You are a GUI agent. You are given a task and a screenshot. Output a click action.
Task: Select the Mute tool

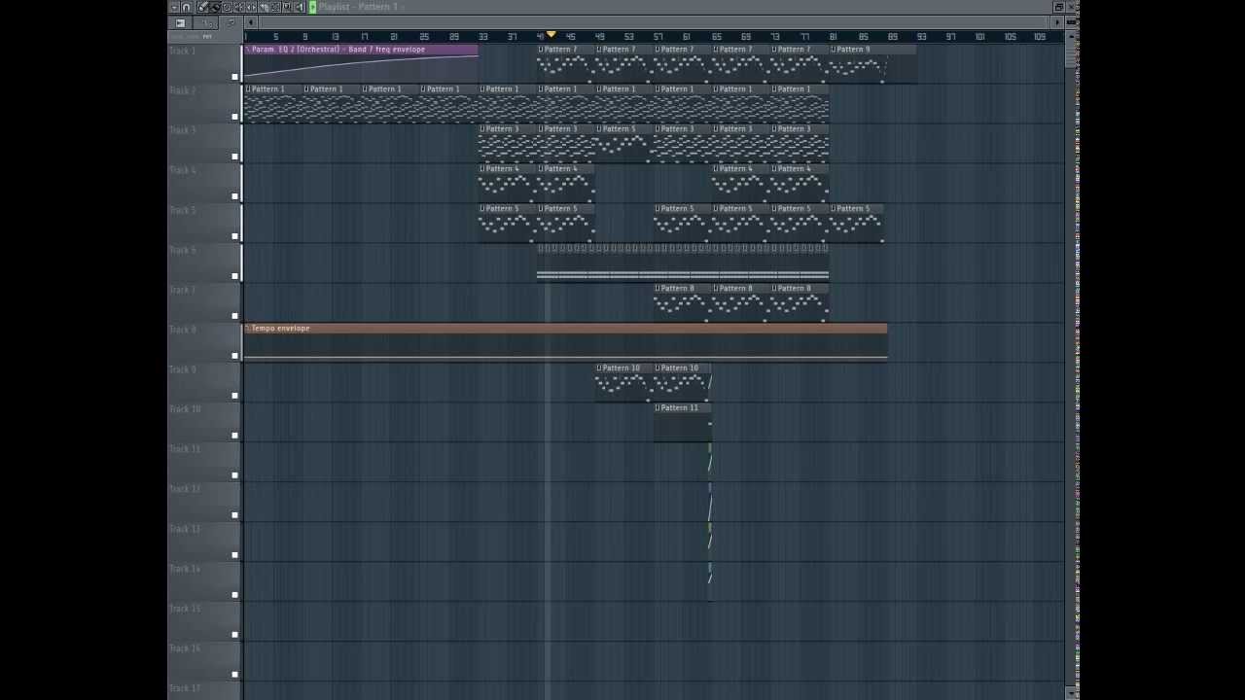pos(239,7)
